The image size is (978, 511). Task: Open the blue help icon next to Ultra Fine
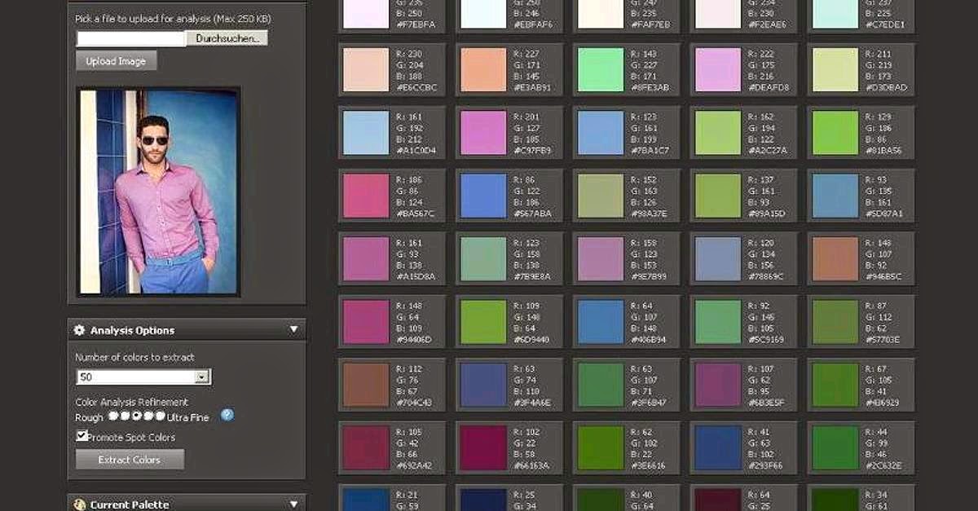[x=227, y=415]
